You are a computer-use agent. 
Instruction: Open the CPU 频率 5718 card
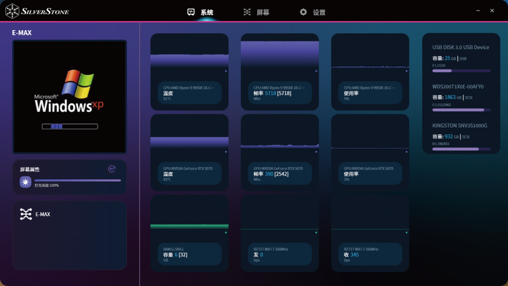279,72
